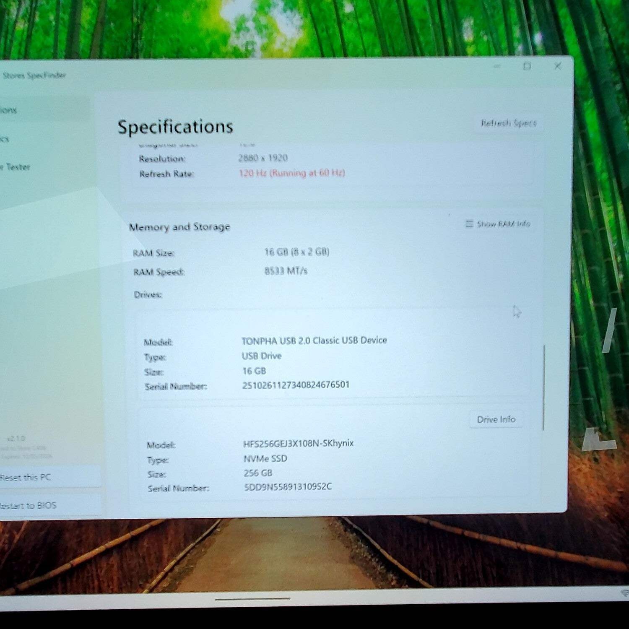Click the Wi-Fi icon in the taskbar corner

click(x=624, y=593)
